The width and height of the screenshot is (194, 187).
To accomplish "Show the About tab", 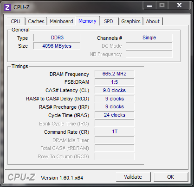I will (153, 21).
